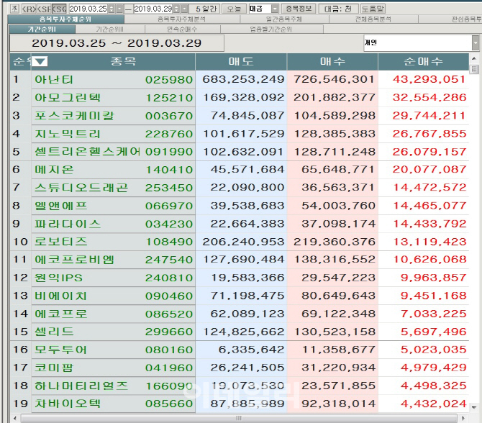
Task: Click the 종목정보 button
Action: pyautogui.click(x=299, y=8)
